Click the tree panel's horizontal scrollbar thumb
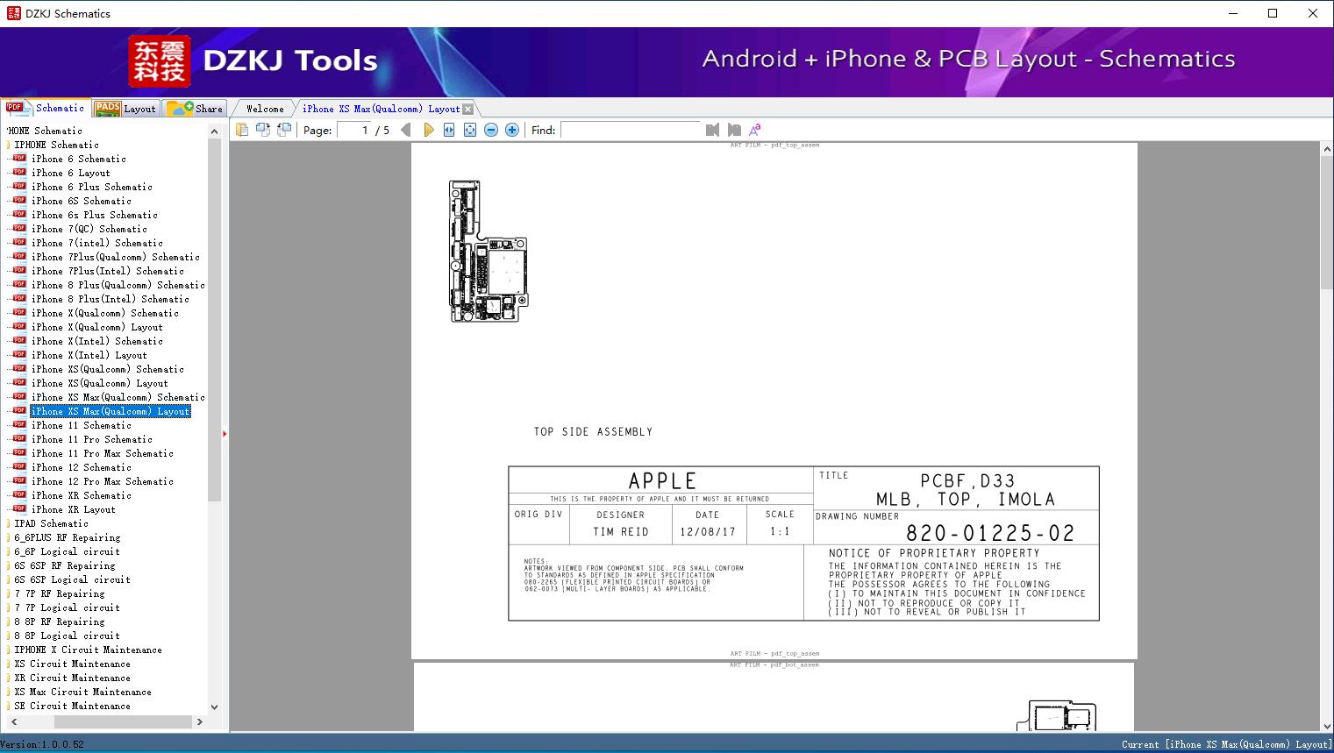The height and width of the screenshot is (753, 1334). 123,722
